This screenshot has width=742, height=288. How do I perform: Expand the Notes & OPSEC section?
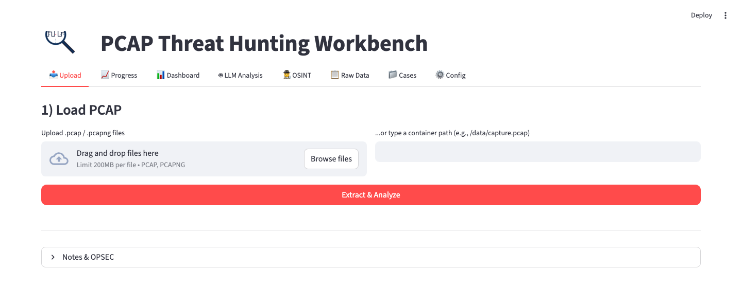371,257
